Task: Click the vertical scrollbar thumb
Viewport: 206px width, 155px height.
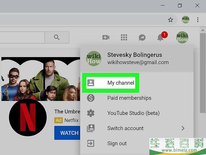Action: (203, 73)
